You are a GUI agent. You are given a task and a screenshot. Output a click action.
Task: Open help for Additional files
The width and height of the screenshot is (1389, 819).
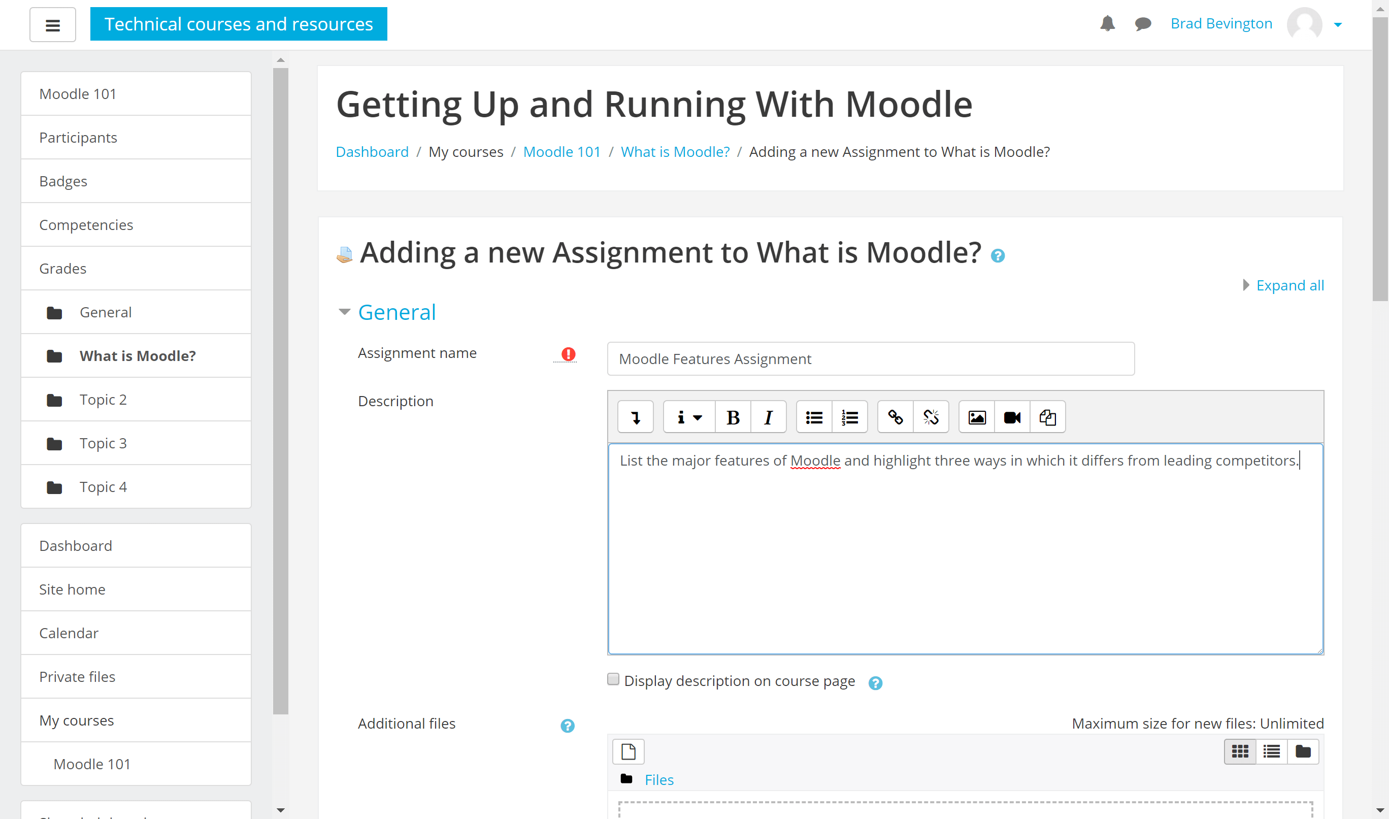click(567, 726)
